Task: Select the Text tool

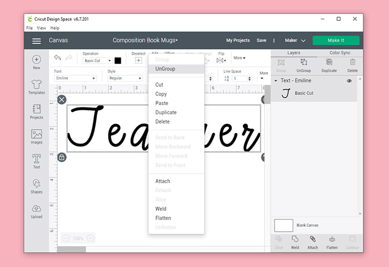Action: point(36,159)
